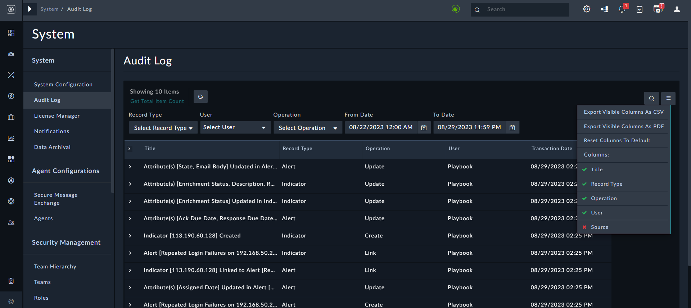Expand the Ack Due Date row
This screenshot has height=308, width=691.
click(x=130, y=218)
